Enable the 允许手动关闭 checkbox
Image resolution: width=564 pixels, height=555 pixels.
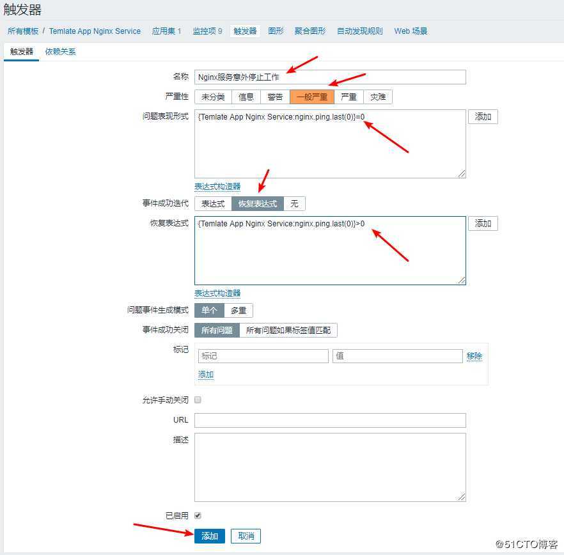click(x=198, y=399)
